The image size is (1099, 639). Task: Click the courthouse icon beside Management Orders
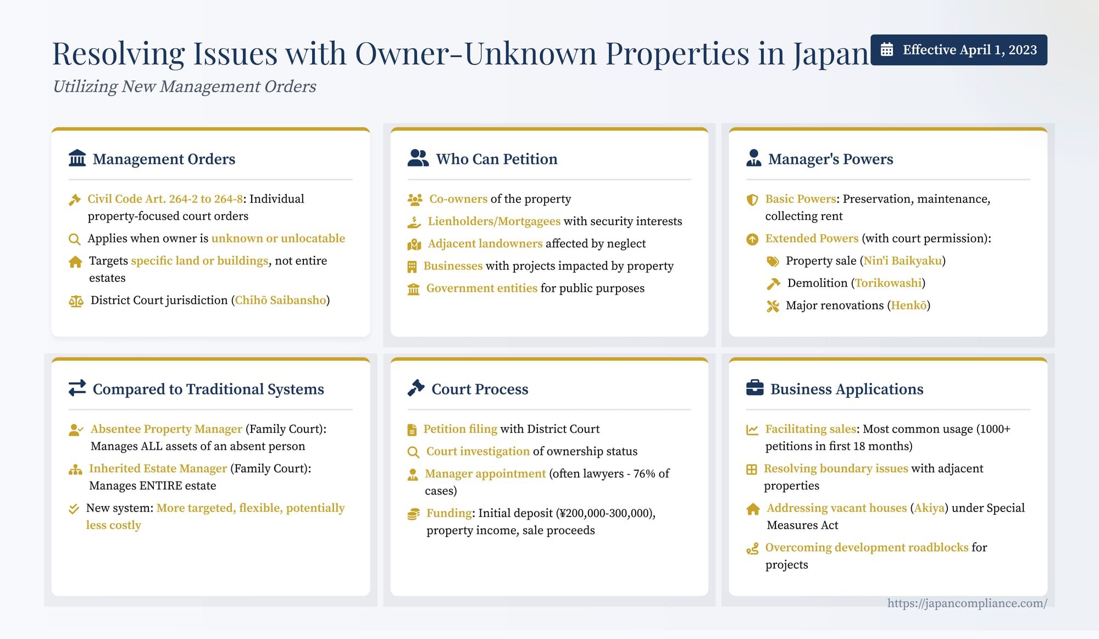(x=77, y=158)
